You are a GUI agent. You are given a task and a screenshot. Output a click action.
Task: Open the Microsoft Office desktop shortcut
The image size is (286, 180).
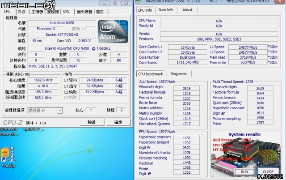(x=9, y=131)
